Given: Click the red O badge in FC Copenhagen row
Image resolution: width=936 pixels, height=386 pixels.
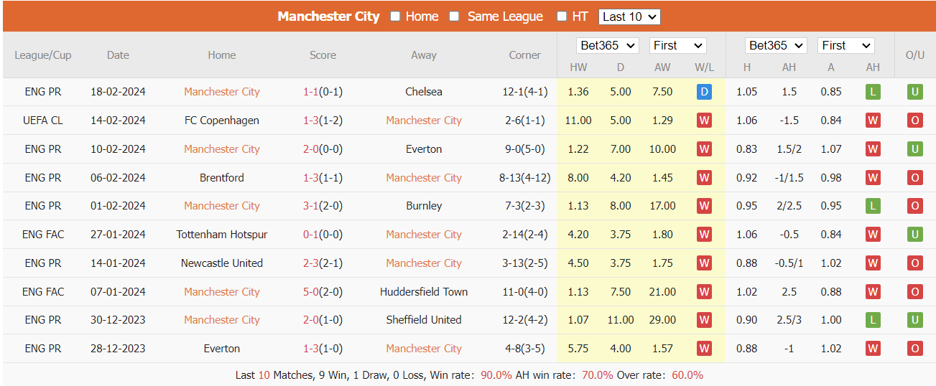Looking at the screenshot, I should point(914,121).
